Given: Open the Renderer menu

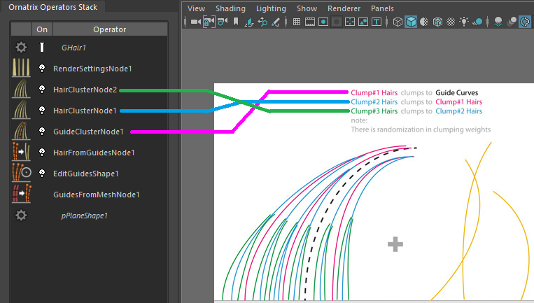Looking at the screenshot, I should (343, 8).
